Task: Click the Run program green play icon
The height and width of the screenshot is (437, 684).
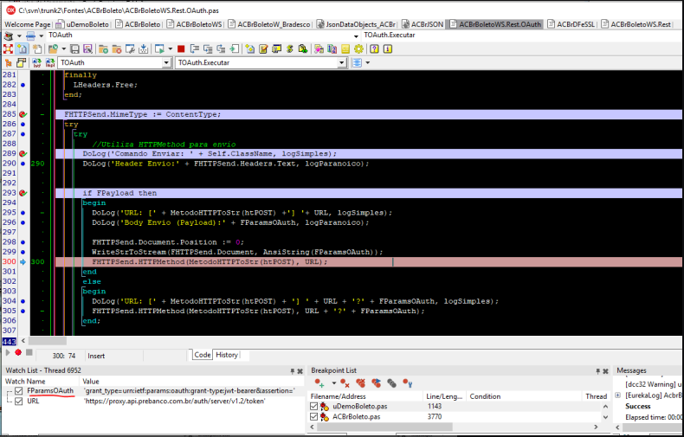Action: coord(159,48)
